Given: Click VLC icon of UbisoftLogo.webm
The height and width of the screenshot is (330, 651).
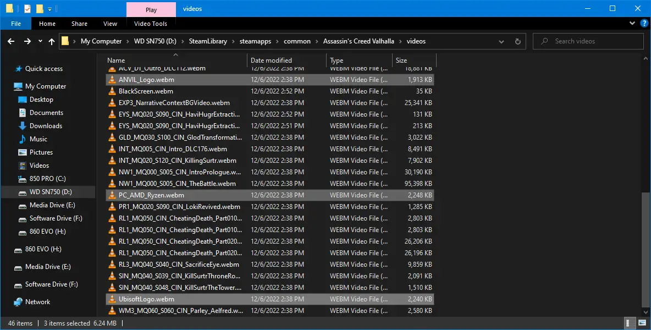Looking at the screenshot, I should [112, 299].
